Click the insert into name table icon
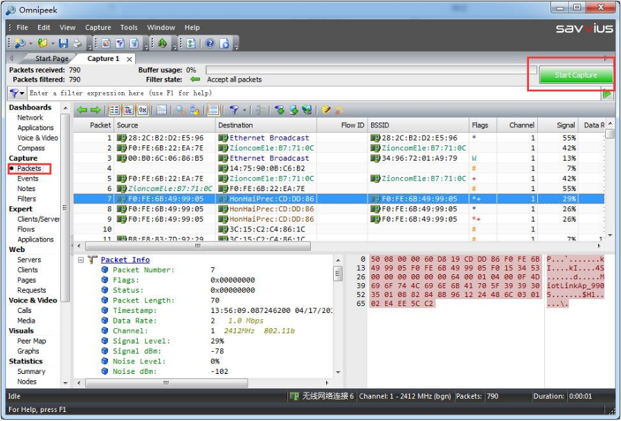This screenshot has width=621, height=421. coord(294,109)
